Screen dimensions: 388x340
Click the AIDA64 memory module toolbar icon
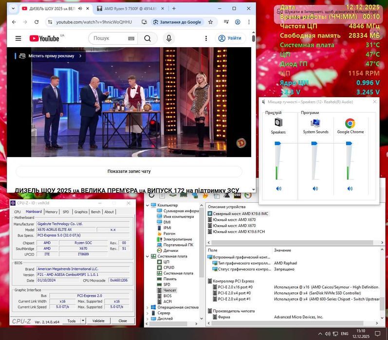[184, 196]
